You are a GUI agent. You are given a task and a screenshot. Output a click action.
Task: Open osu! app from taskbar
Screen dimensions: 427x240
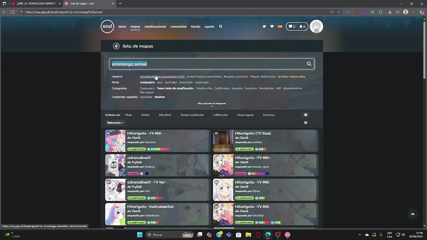pyautogui.click(x=288, y=235)
